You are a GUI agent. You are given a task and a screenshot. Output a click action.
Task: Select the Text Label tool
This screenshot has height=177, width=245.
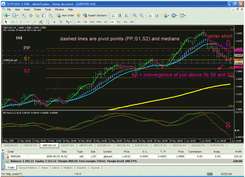61,22
